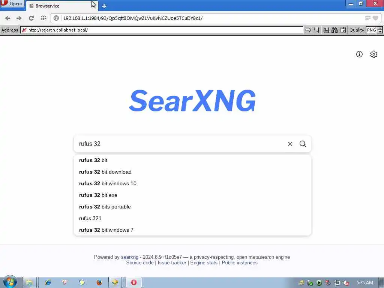Open the SearXNG info page icon
Screen dimensions: 384x288
coord(359,54)
